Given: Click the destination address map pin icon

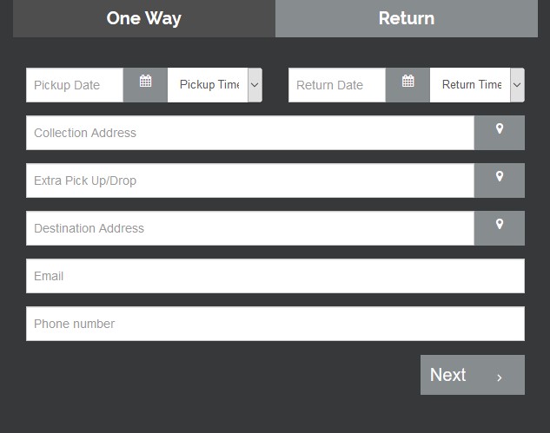Looking at the screenshot, I should click(500, 224).
